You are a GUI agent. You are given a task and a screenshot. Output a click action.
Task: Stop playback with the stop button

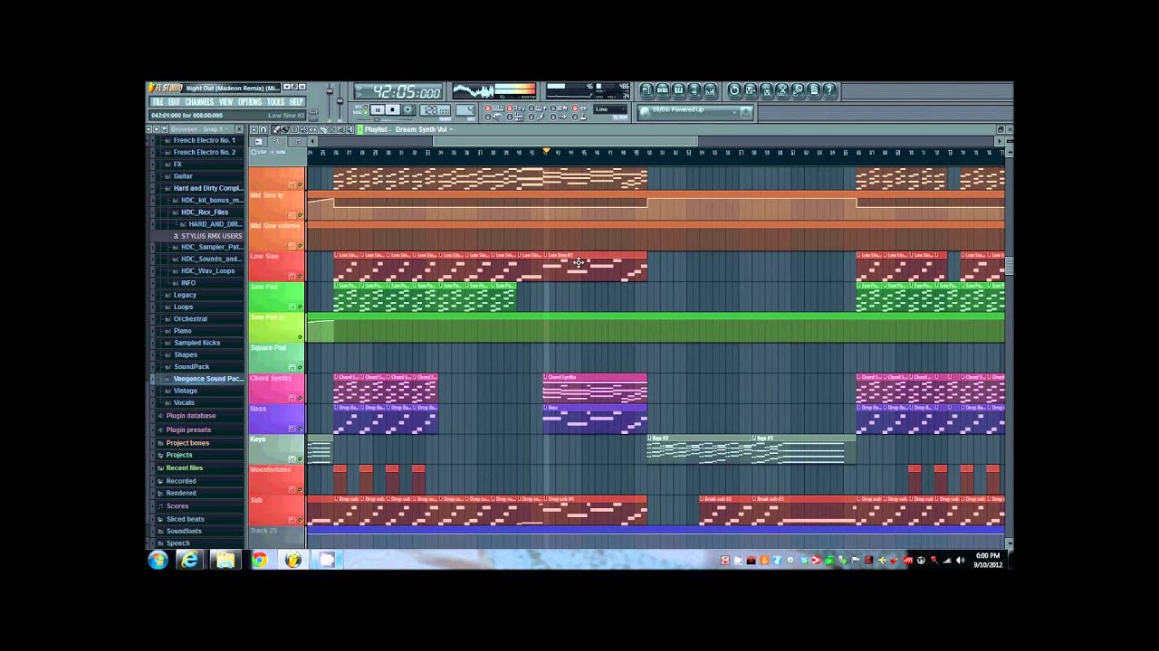[x=392, y=109]
